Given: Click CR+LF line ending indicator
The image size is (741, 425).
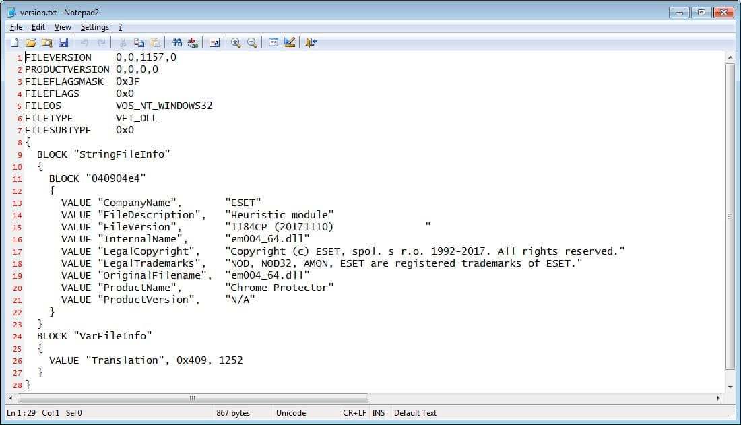Looking at the screenshot, I should tap(354, 413).
